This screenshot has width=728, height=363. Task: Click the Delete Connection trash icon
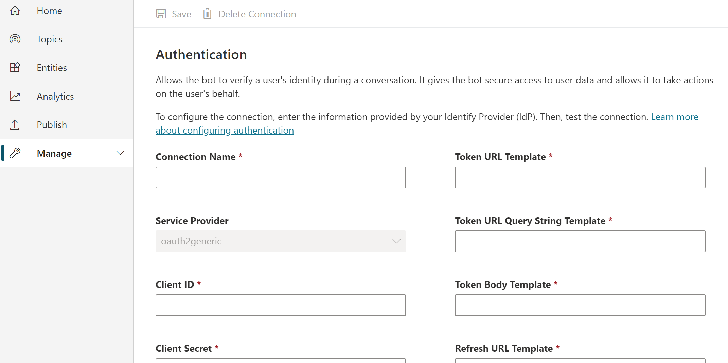207,14
